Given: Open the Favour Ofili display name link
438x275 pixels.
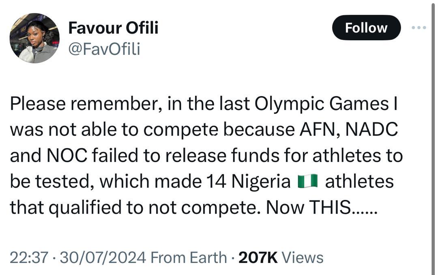Looking at the screenshot, I should coord(113,28).
